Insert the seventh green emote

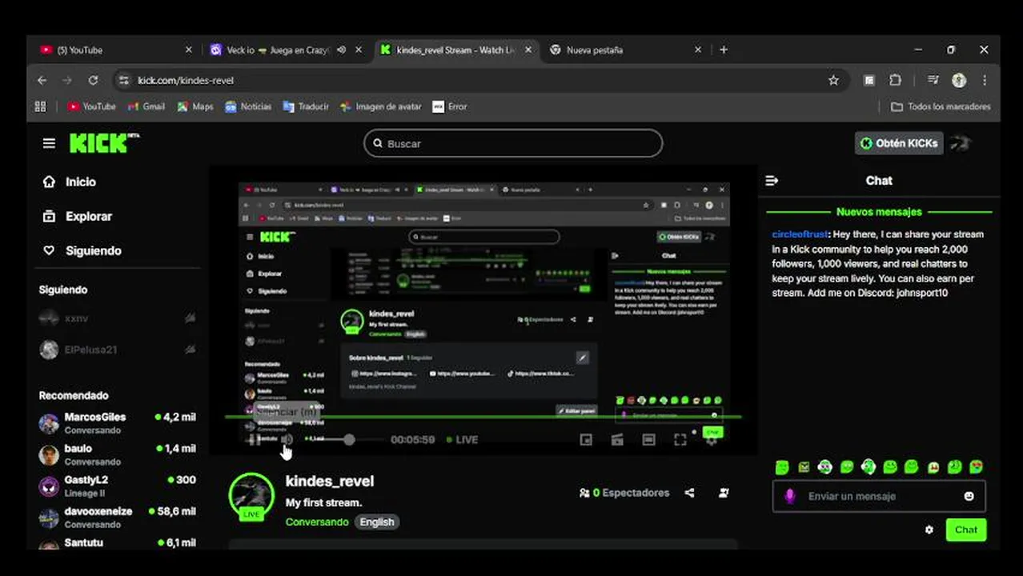(911, 467)
